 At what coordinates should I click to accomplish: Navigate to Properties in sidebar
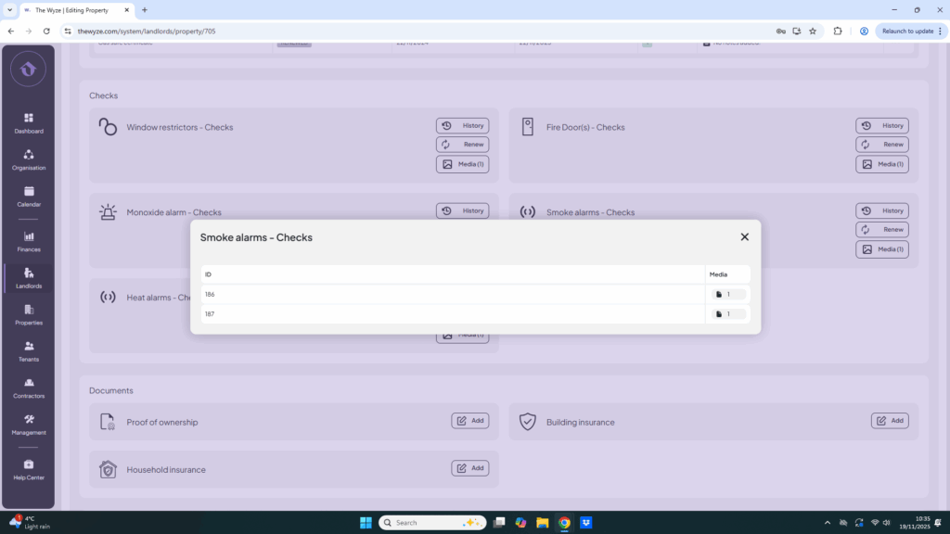click(29, 314)
